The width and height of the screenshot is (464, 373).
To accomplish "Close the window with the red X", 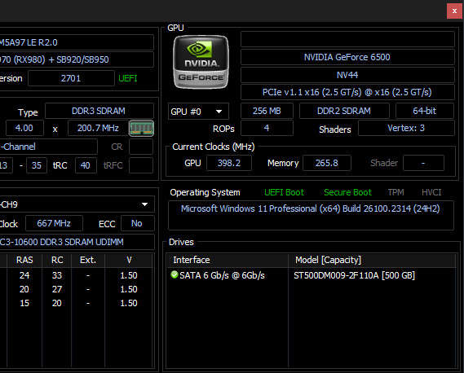I will pyautogui.click(x=454, y=11).
